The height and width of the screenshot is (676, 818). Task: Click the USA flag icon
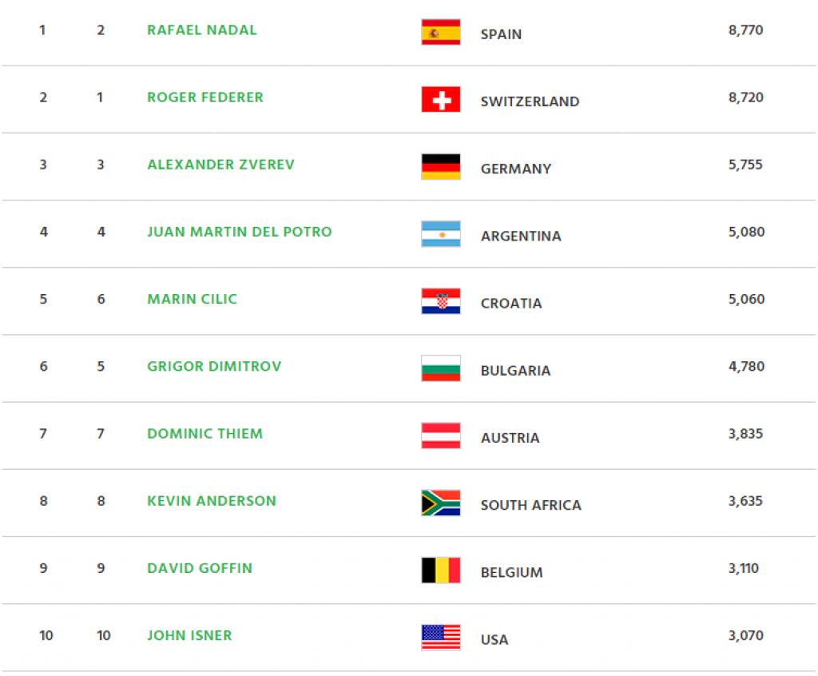(441, 638)
